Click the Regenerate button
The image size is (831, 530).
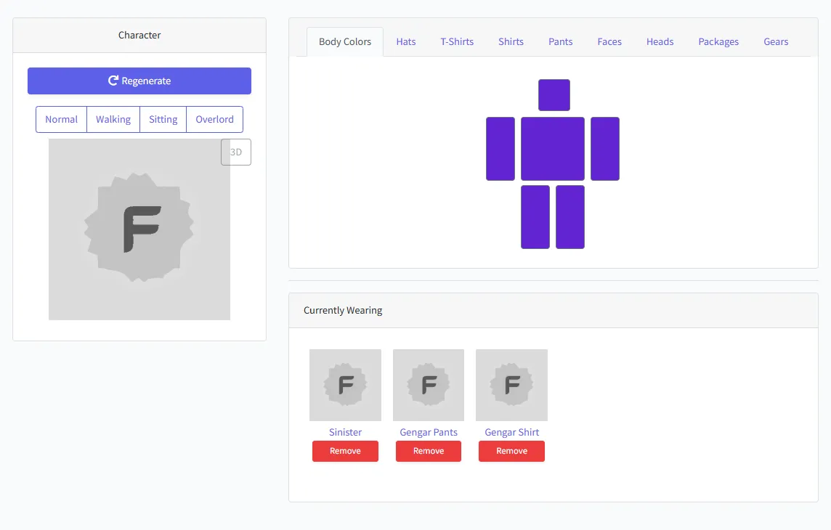pyautogui.click(x=139, y=81)
